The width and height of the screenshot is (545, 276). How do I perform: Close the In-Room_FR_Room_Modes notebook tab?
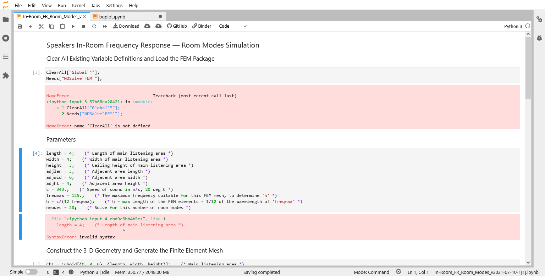84,17
